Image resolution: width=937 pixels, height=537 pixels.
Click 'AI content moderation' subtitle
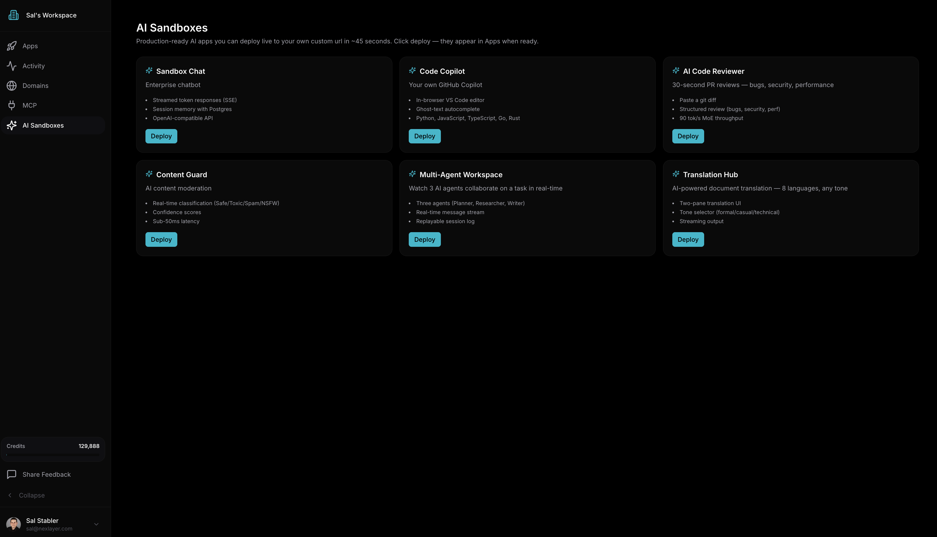point(178,188)
